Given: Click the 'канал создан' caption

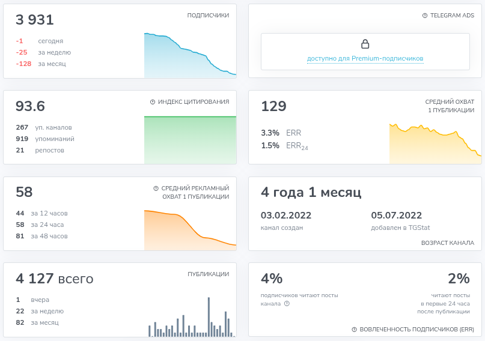Looking at the screenshot, I should click(x=282, y=228).
